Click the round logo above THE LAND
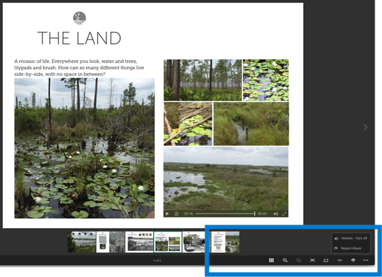 click(x=79, y=18)
